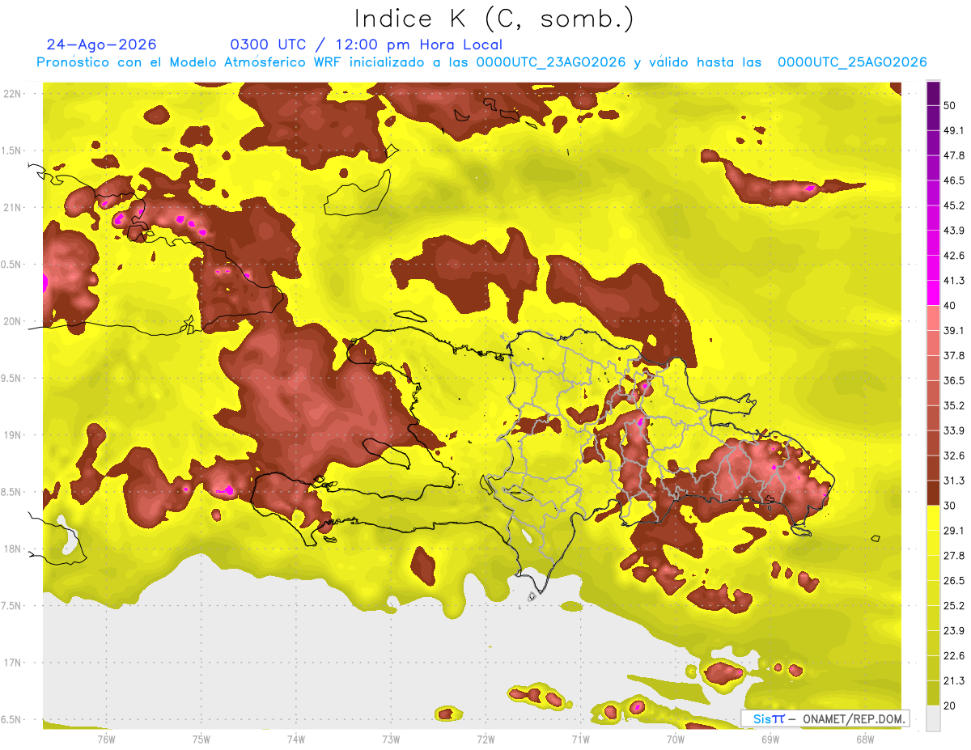Click the legend value "41.3"
This screenshot has width=971, height=750.
955,281
